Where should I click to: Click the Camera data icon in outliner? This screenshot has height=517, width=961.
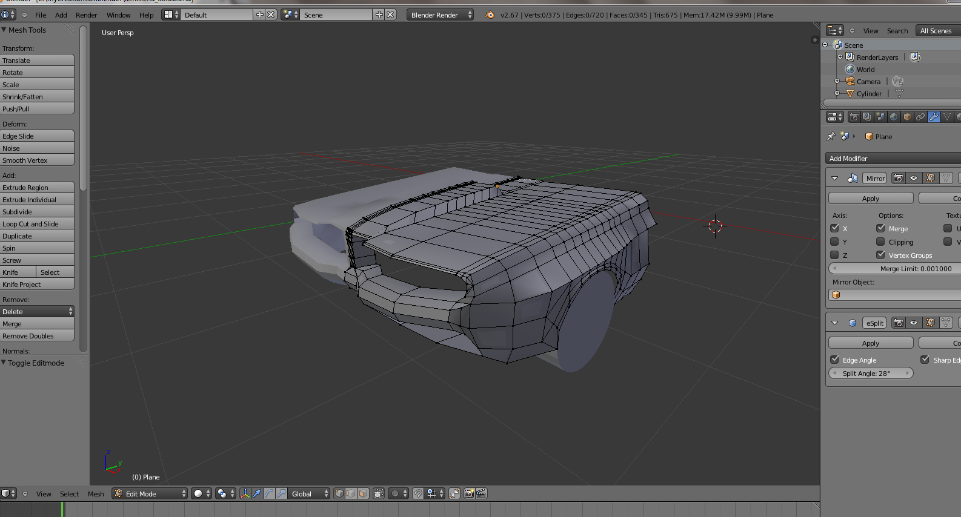[898, 81]
